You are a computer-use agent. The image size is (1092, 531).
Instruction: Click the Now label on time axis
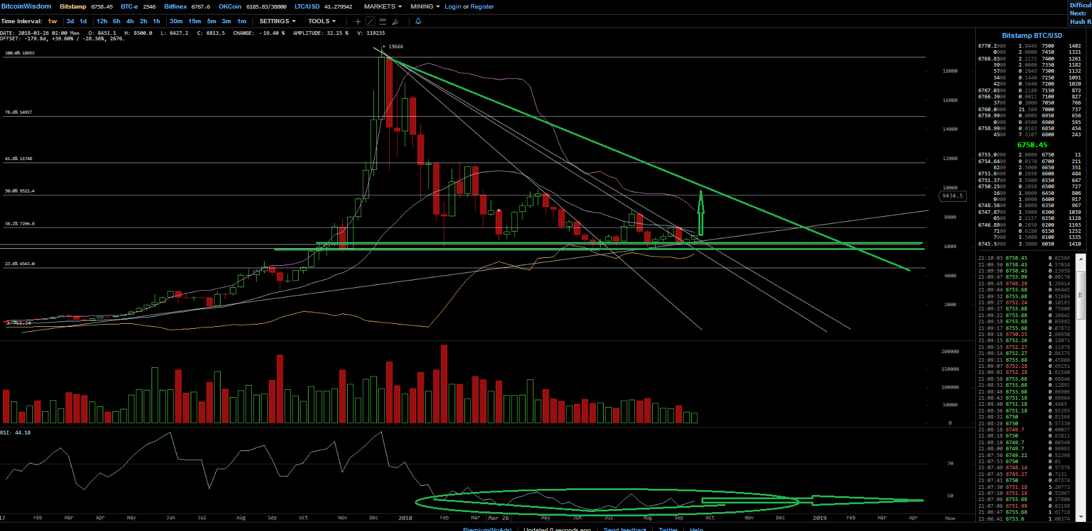coord(950,518)
